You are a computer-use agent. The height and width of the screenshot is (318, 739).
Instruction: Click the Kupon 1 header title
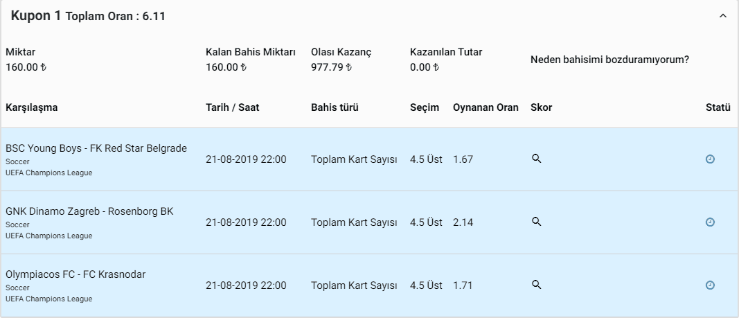click(x=36, y=15)
